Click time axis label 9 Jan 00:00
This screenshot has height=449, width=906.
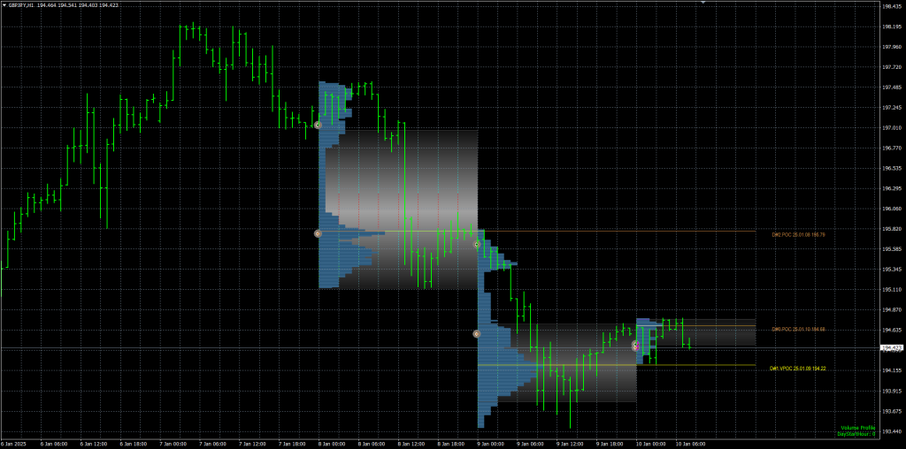(x=488, y=445)
